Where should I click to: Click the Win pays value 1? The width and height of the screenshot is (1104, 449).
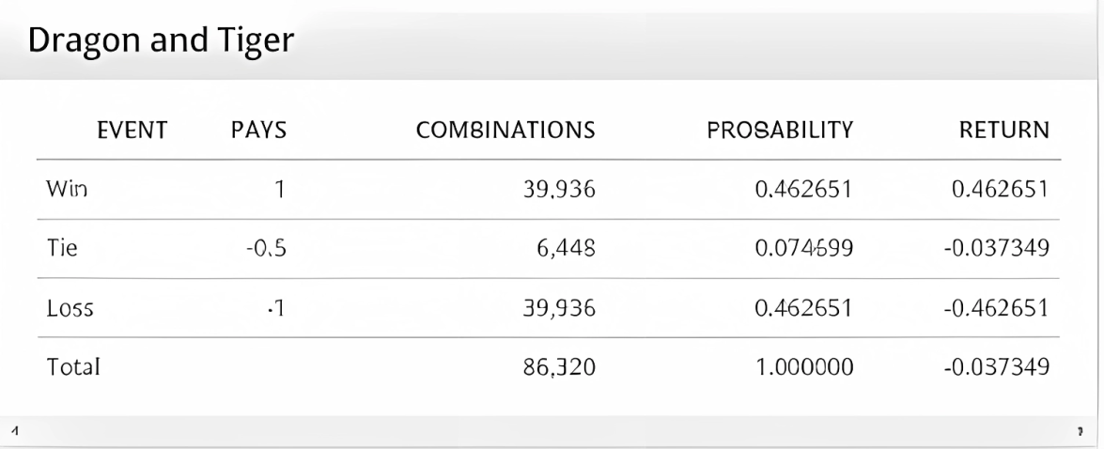[x=278, y=191]
